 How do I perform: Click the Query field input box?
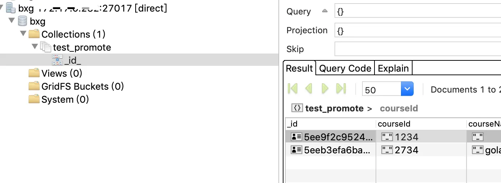coord(417,12)
